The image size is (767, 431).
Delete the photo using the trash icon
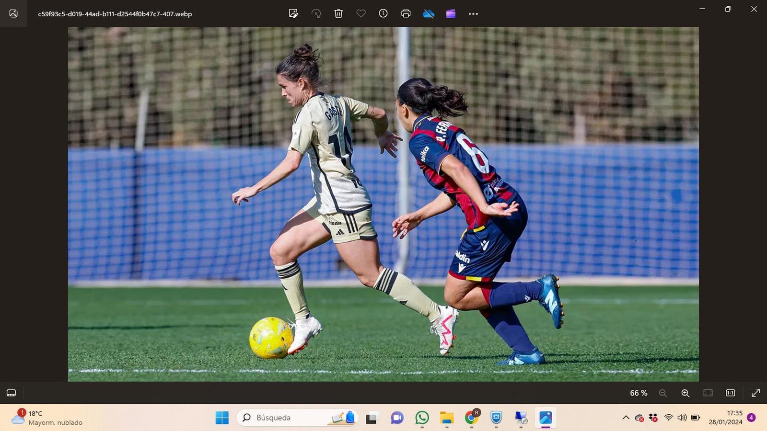[338, 14]
